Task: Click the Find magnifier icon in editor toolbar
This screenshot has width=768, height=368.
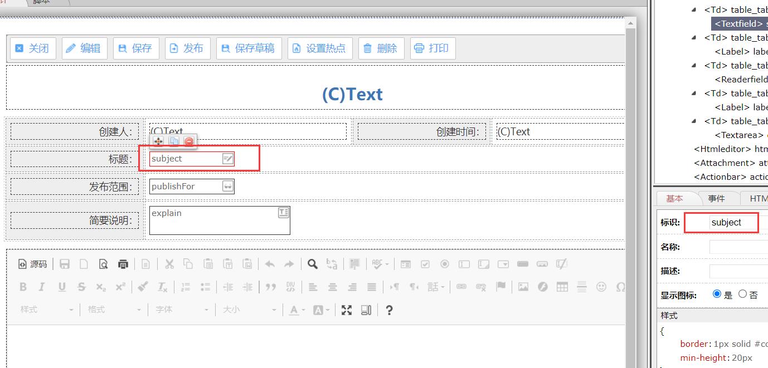Action: (313, 264)
